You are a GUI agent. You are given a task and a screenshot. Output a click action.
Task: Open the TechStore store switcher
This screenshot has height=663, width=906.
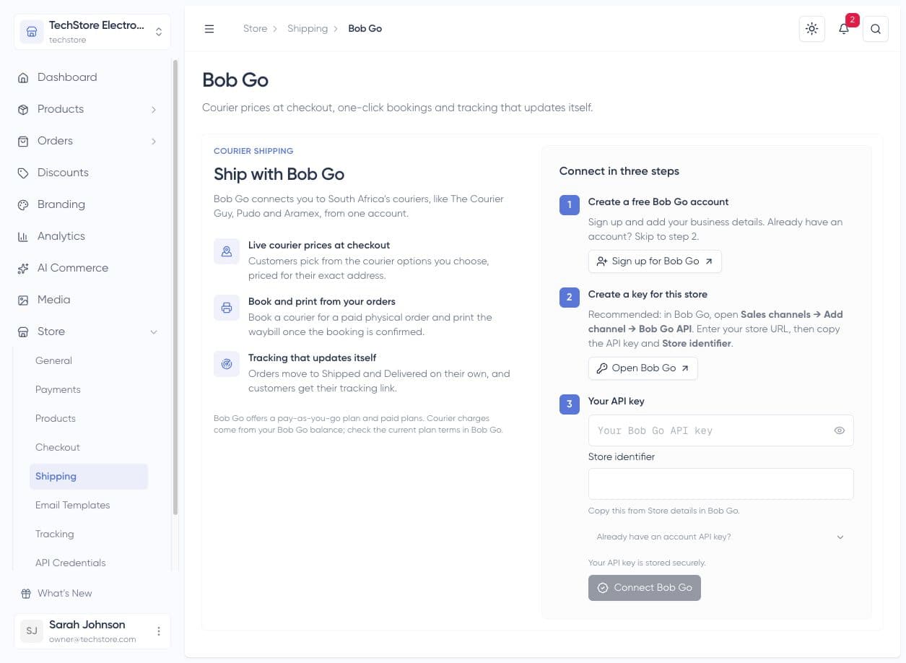(x=92, y=32)
